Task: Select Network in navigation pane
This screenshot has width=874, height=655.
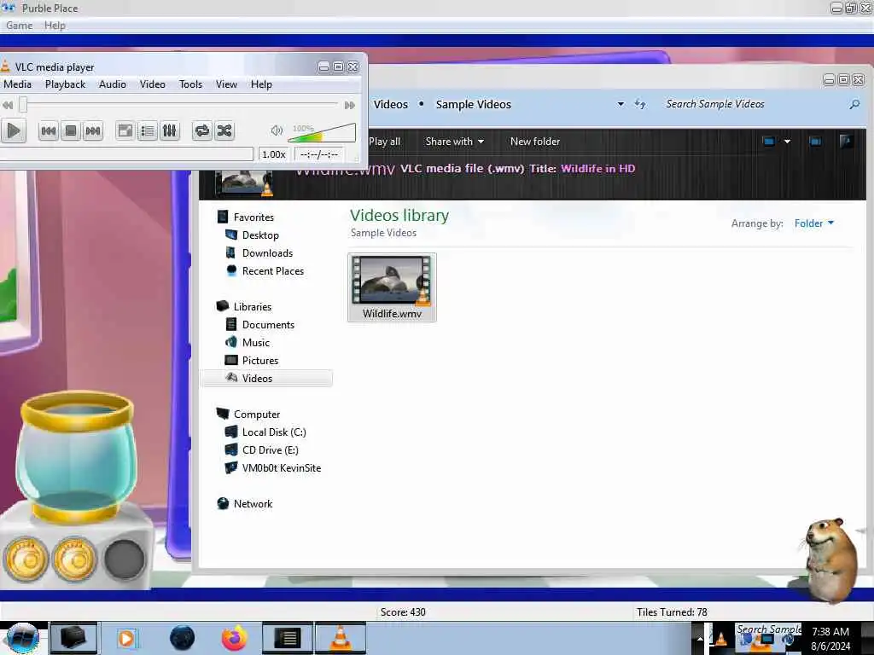Action: [253, 503]
